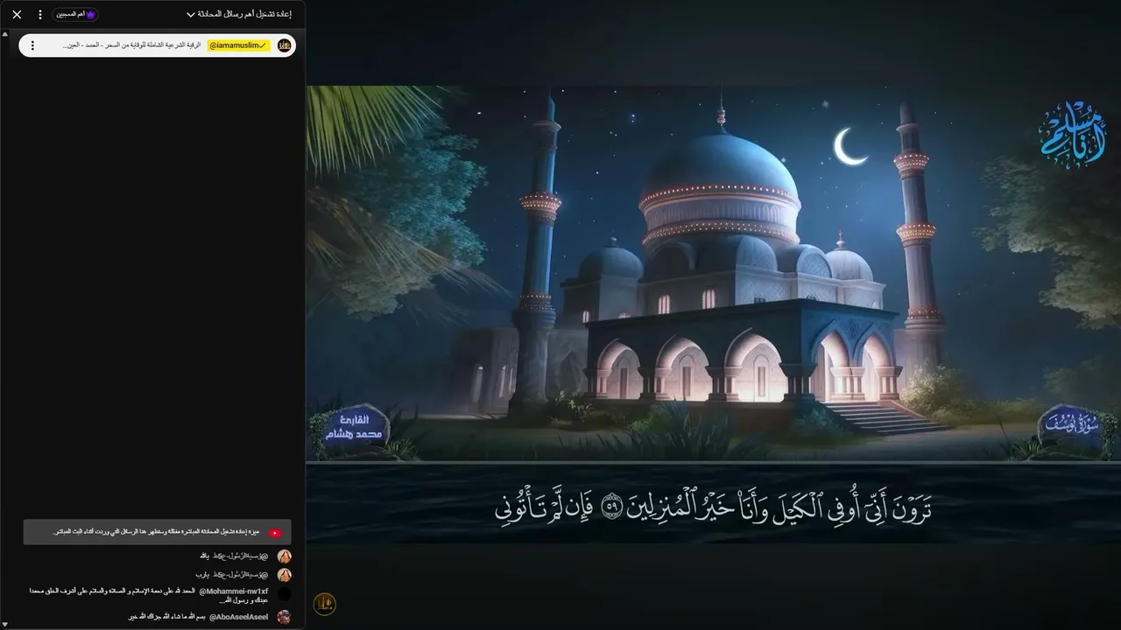
Task: Click the chat replay notice banner text
Action: 158,532
